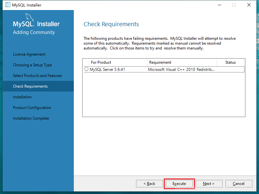Image resolution: width=259 pixels, height=194 pixels.
Task: Click the Check Requirements page heading
Action: tap(111, 24)
